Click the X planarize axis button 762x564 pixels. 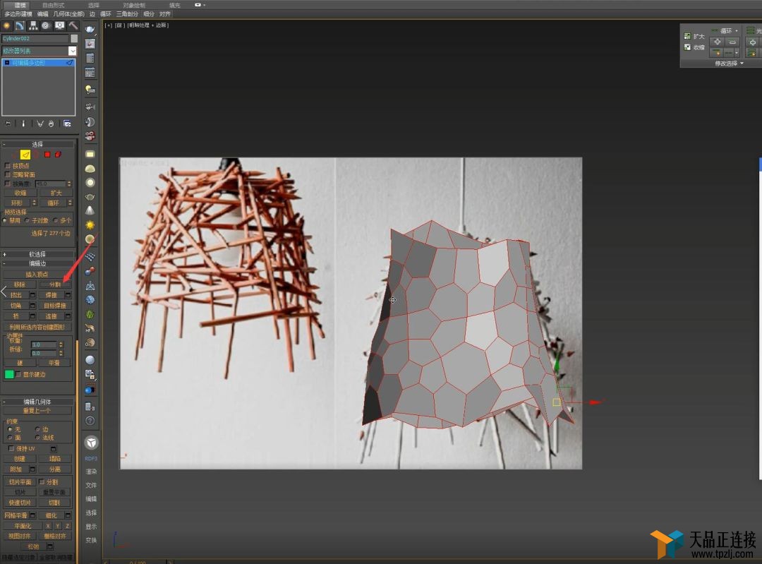pos(48,526)
